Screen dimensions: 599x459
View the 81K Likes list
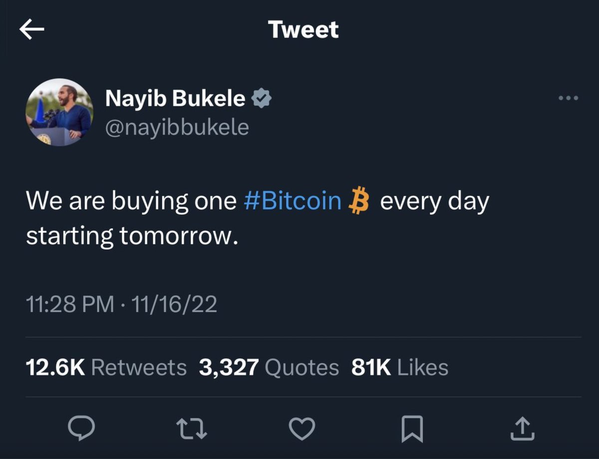click(399, 368)
